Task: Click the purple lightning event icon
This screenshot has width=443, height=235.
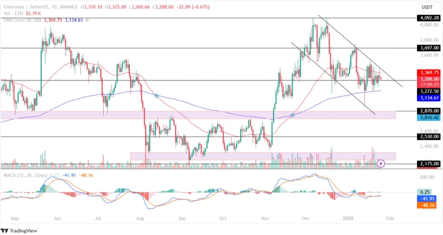Action: pos(381,163)
